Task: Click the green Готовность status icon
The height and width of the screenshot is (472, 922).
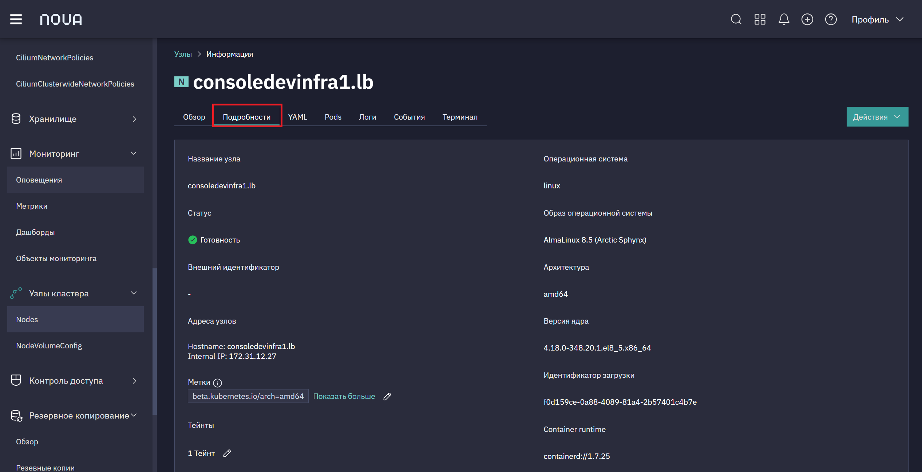Action: 193,240
